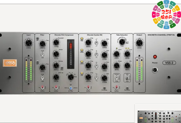Image resolution: width=181 pixels, height=123 pixels.
Task: Click the High band Freq knob in EQ
Action: tap(88, 42)
